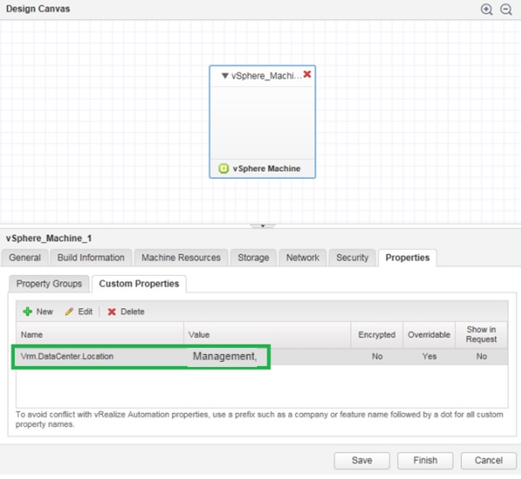Select the Custom Properties sub-tab

(139, 284)
